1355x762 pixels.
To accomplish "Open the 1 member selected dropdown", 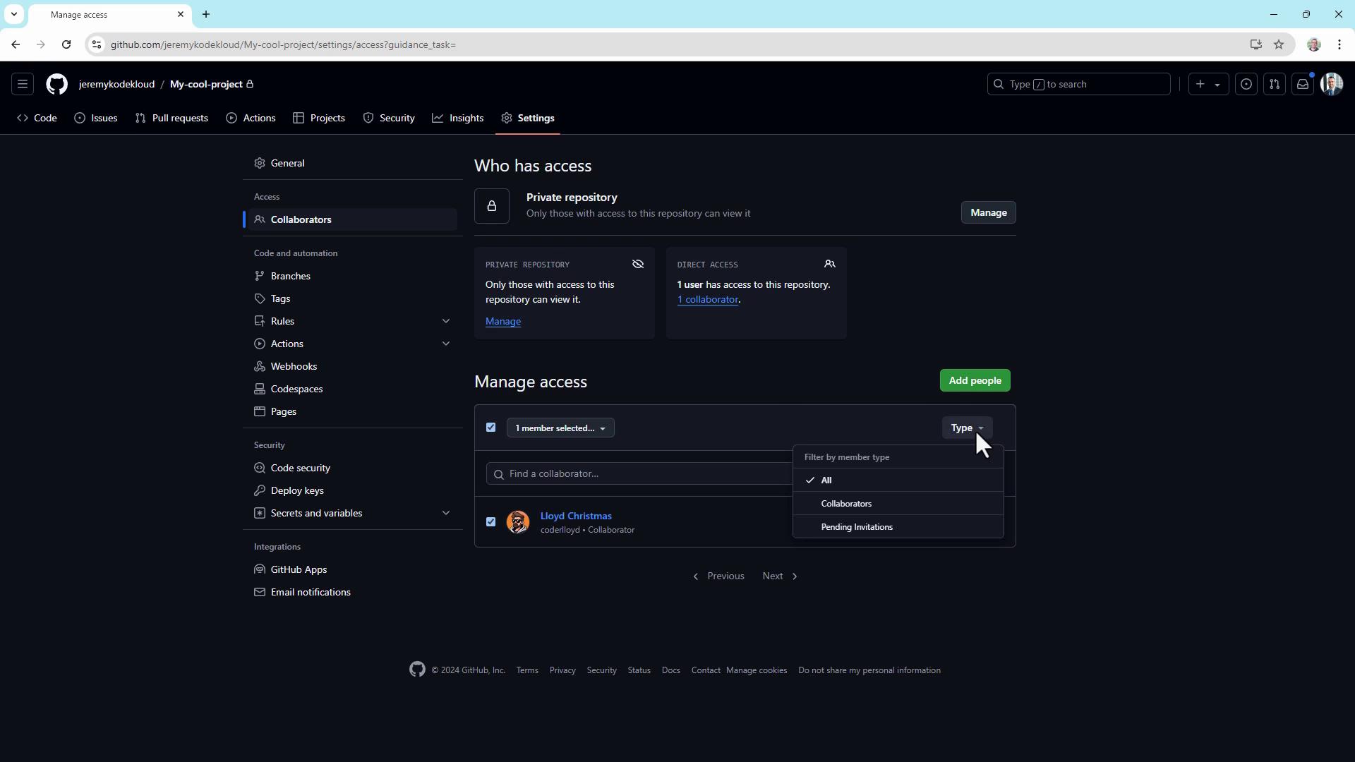I will click(x=560, y=428).
